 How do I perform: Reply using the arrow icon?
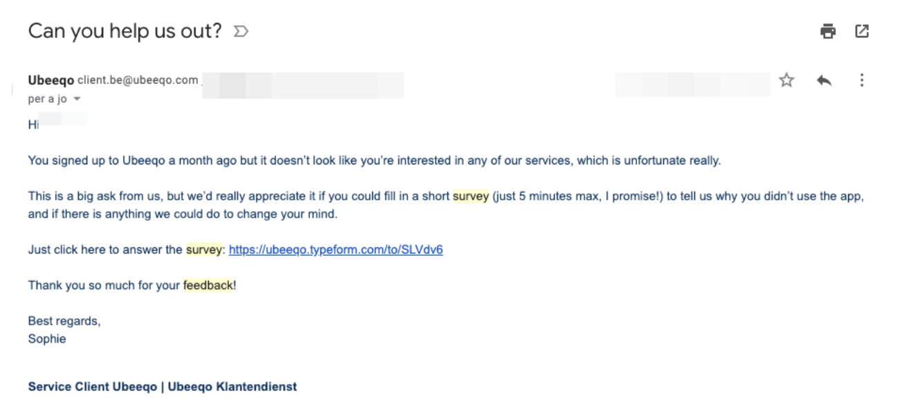824,81
